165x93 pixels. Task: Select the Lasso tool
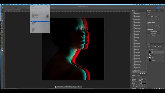coord(2,15)
